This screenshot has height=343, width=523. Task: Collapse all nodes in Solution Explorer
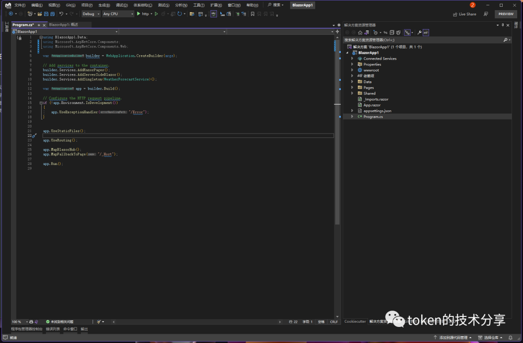(x=392, y=33)
